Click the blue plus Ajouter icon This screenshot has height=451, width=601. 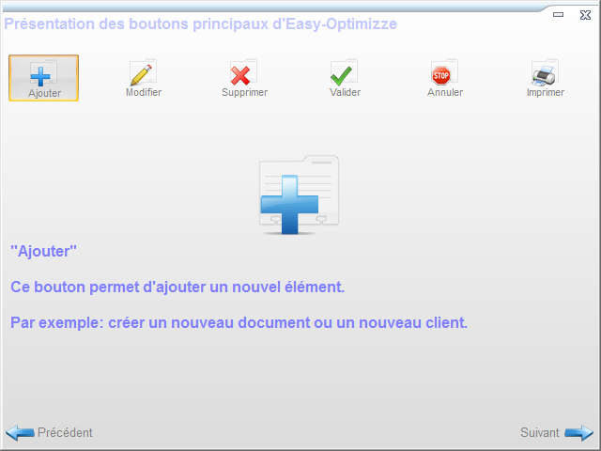pos(43,73)
